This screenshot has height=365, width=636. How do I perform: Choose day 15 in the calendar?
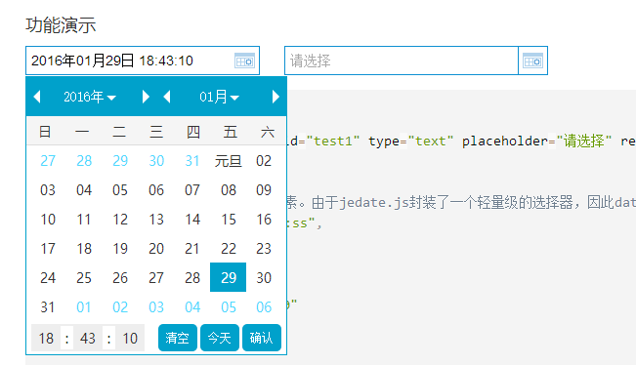click(229, 220)
